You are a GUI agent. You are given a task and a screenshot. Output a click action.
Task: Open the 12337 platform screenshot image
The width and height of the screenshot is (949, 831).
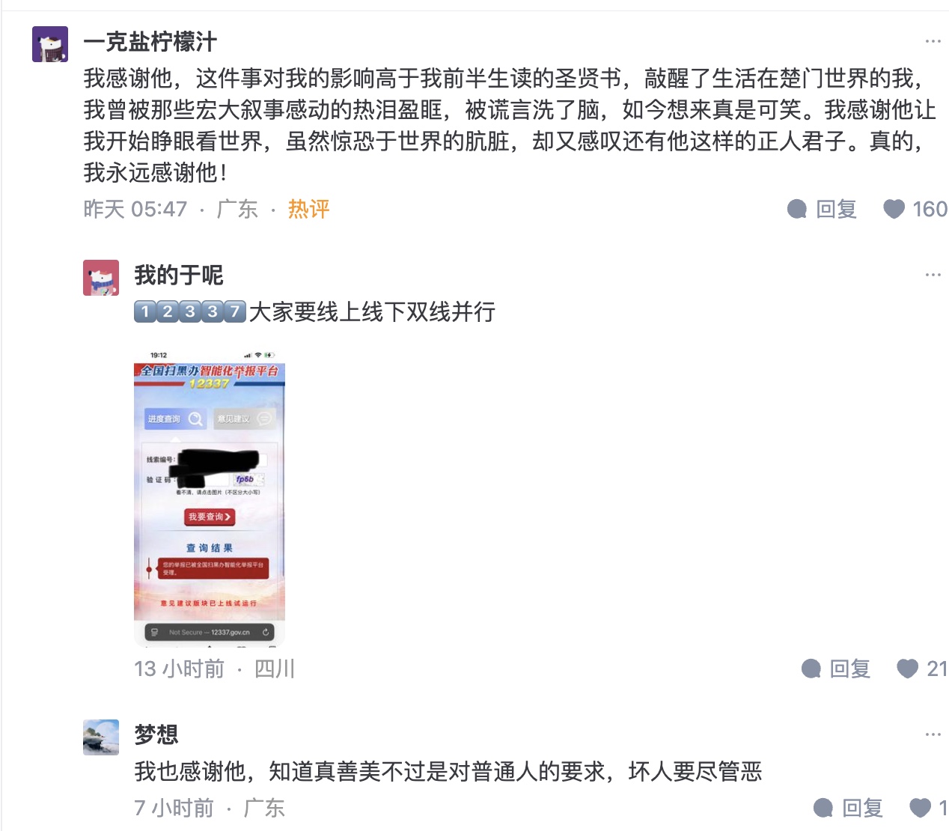[210, 496]
